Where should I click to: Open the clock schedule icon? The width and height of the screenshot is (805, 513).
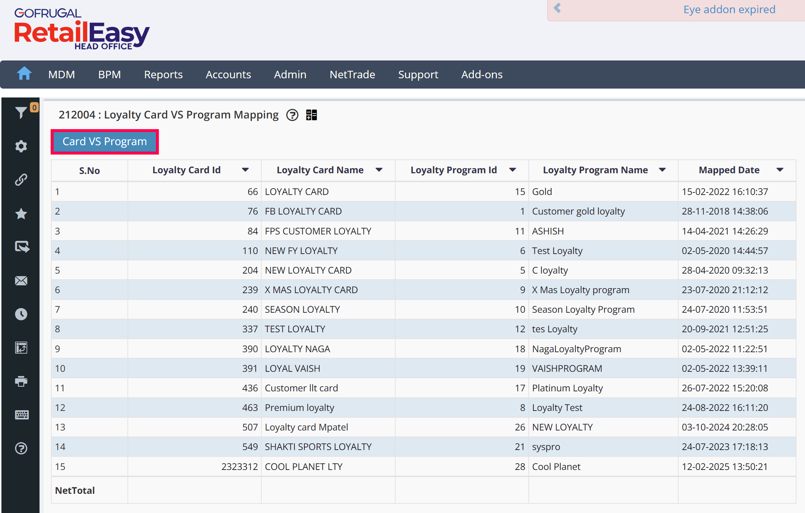(x=21, y=314)
